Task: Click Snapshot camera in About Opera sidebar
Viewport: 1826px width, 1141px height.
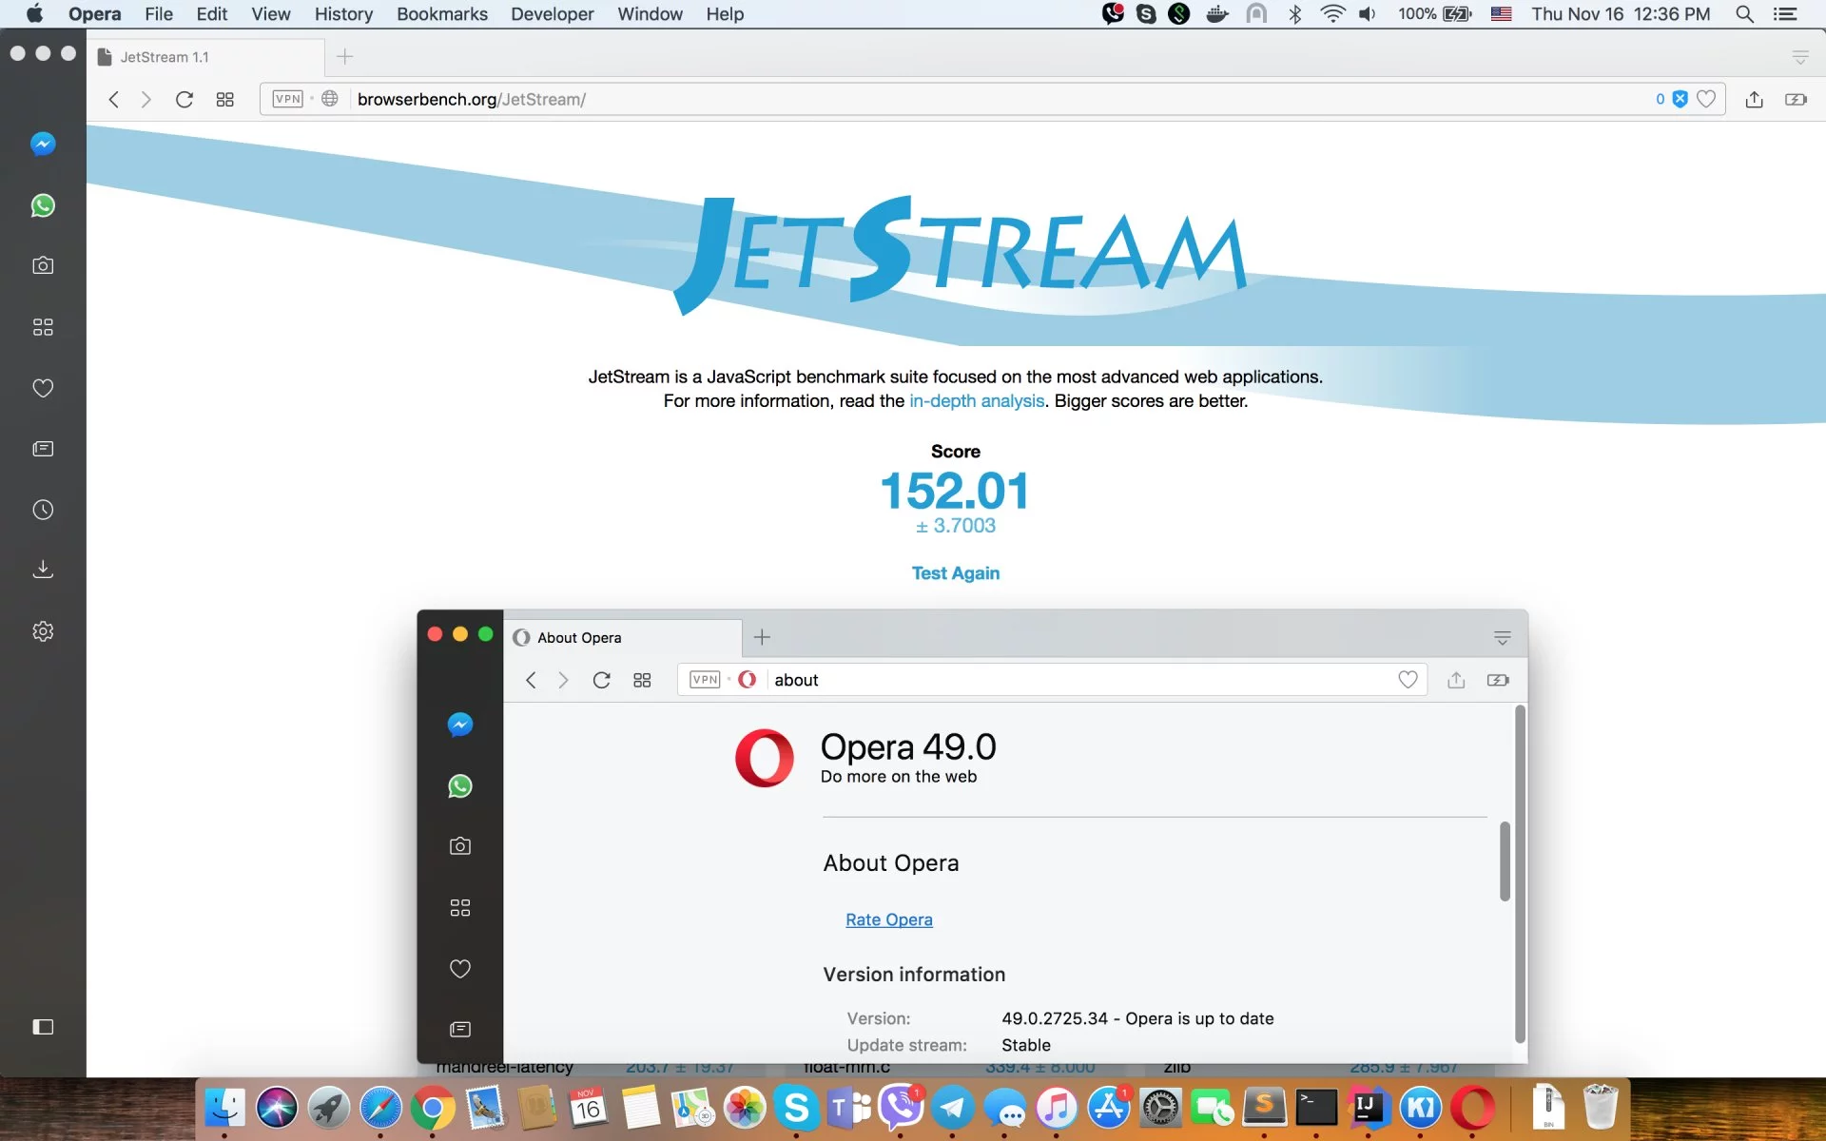Action: tap(460, 846)
